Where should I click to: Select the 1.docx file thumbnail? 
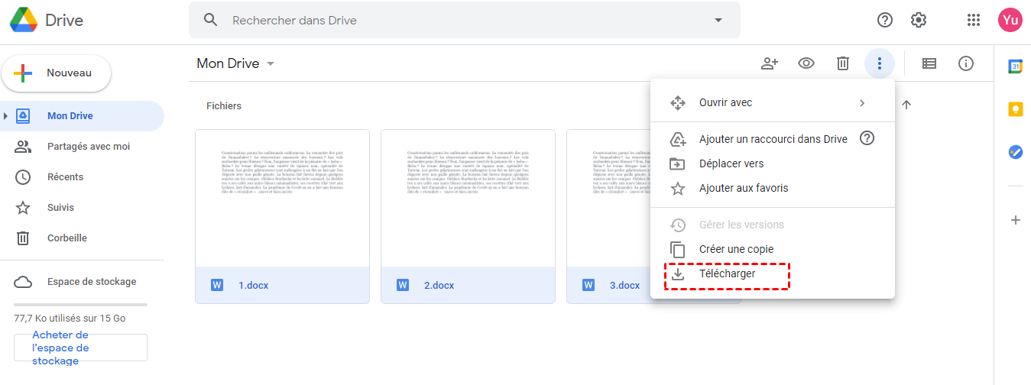282,199
